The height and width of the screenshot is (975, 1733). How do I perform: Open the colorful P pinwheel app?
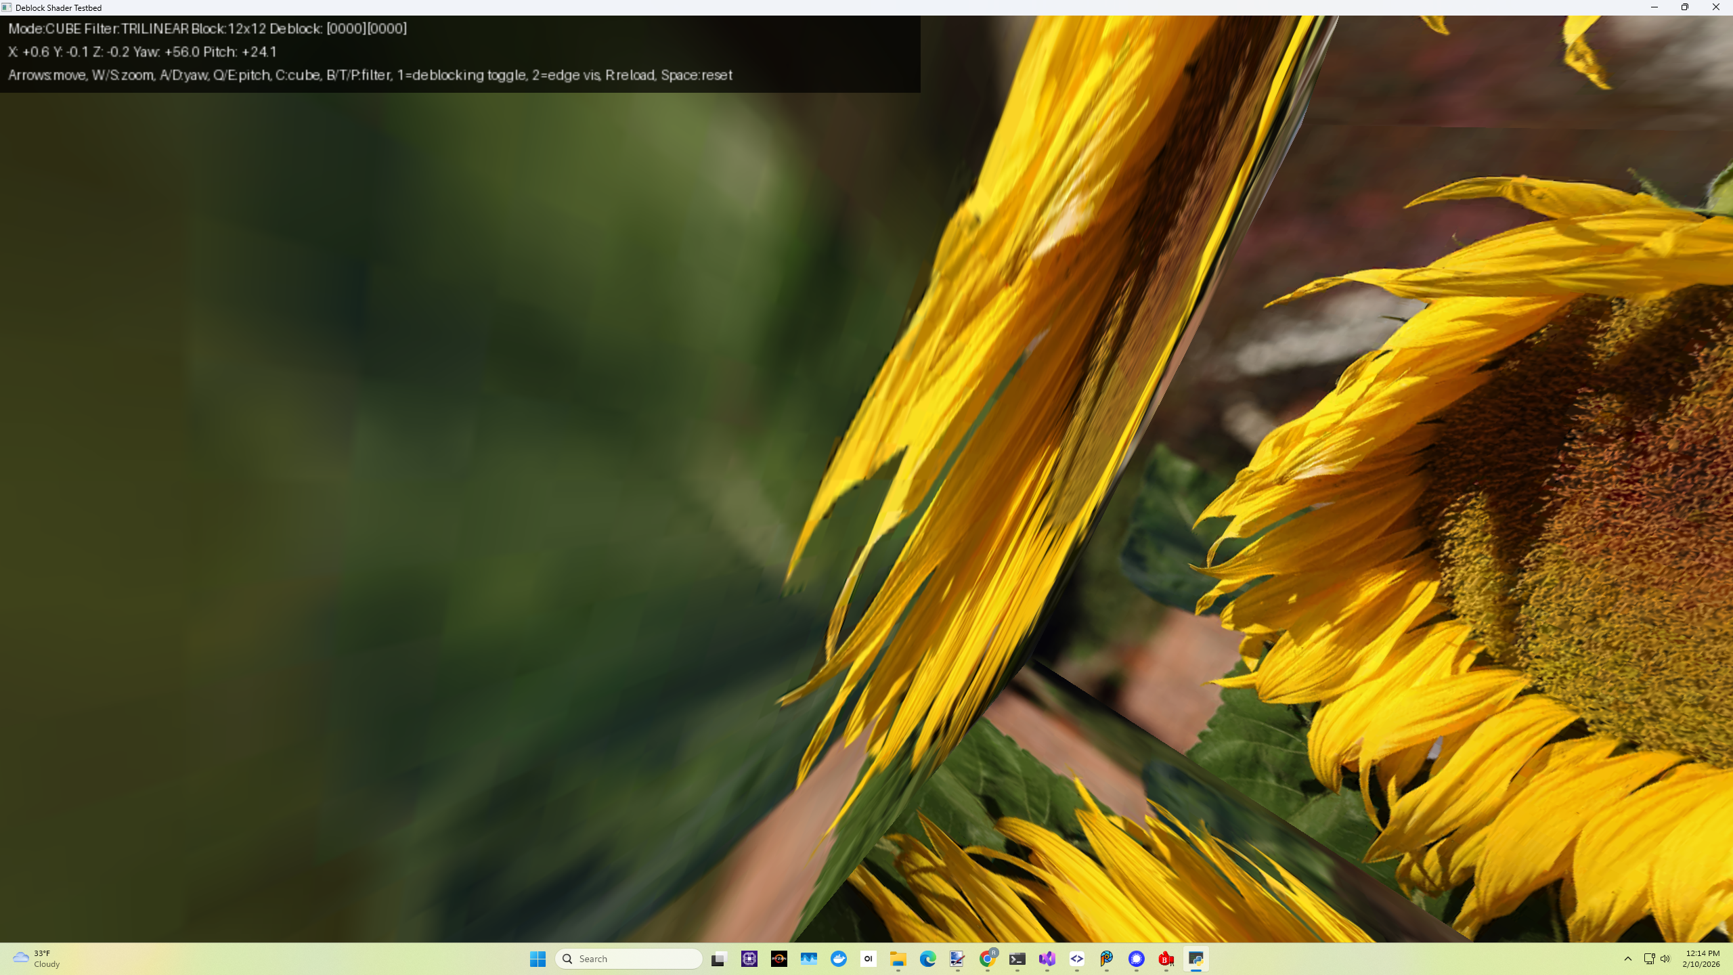pos(1106,959)
